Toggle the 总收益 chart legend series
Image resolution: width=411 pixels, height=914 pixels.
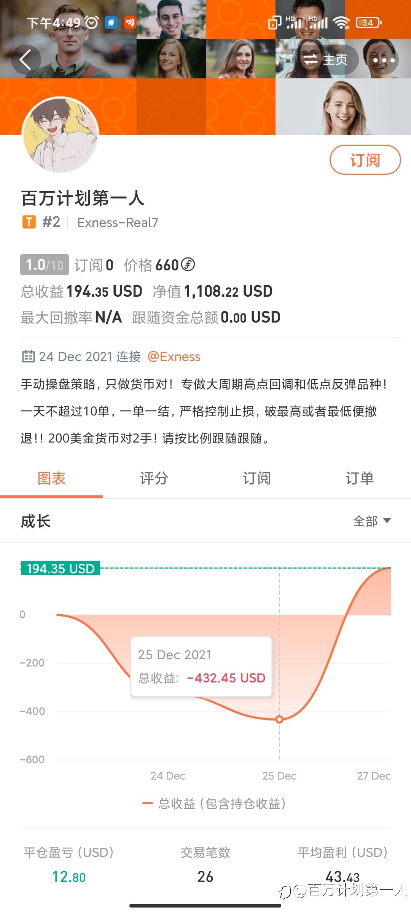click(x=214, y=804)
